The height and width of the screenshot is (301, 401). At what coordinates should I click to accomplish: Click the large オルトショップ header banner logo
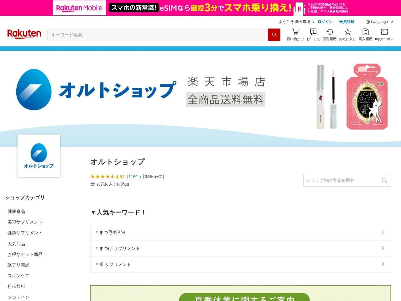click(x=96, y=90)
